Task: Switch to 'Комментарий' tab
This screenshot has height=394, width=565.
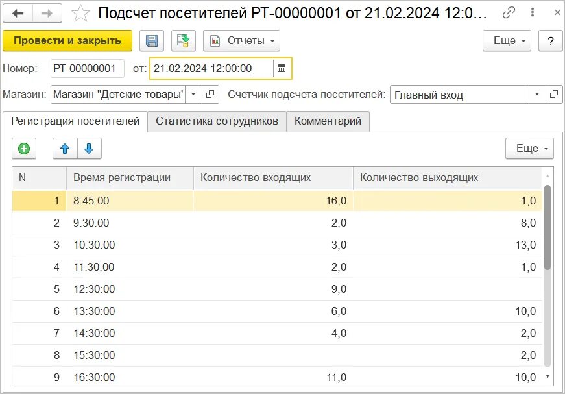Action: pos(328,121)
